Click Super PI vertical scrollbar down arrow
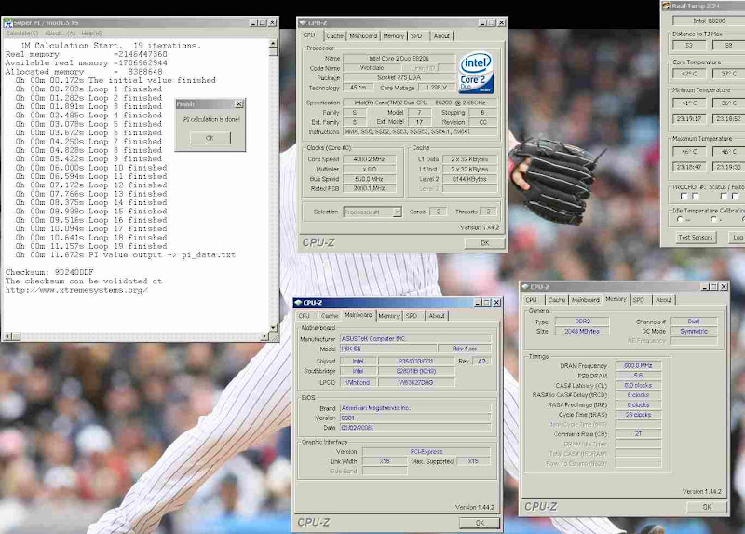Image resolution: width=745 pixels, height=534 pixels. 273,327
